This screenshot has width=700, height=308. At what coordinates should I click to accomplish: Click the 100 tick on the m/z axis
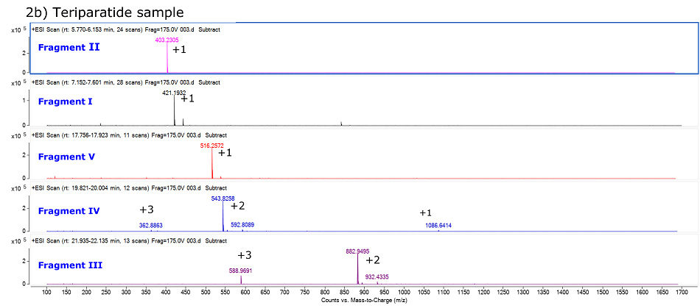coord(46,293)
